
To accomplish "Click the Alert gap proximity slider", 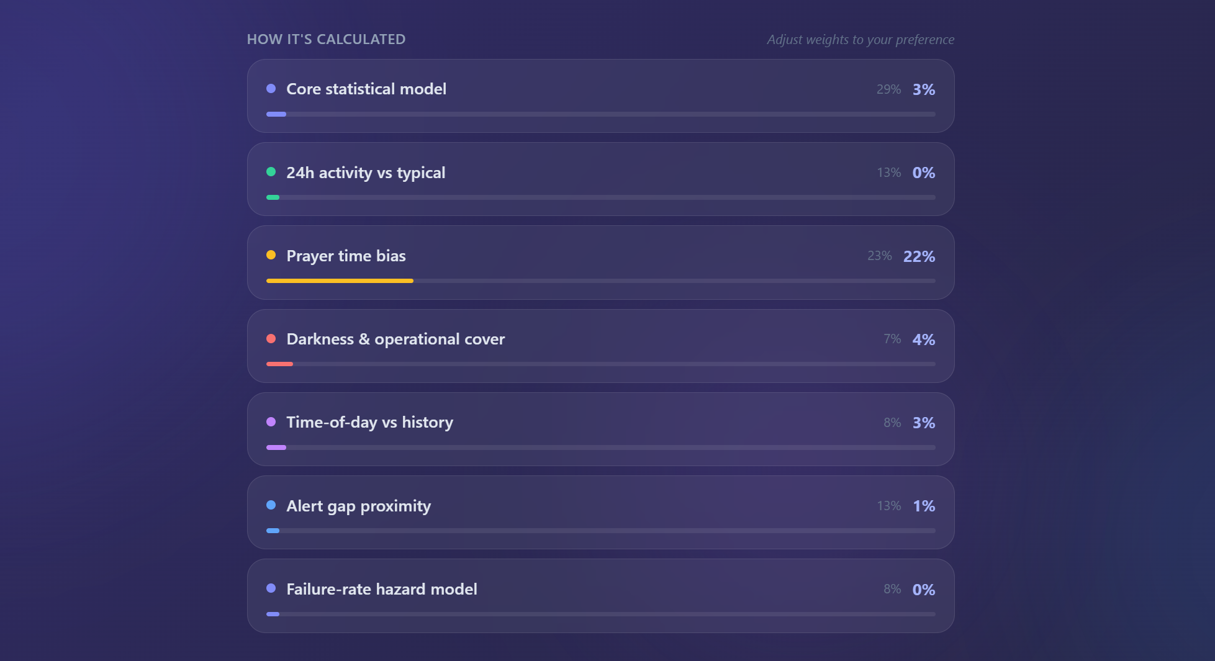I will coord(600,531).
